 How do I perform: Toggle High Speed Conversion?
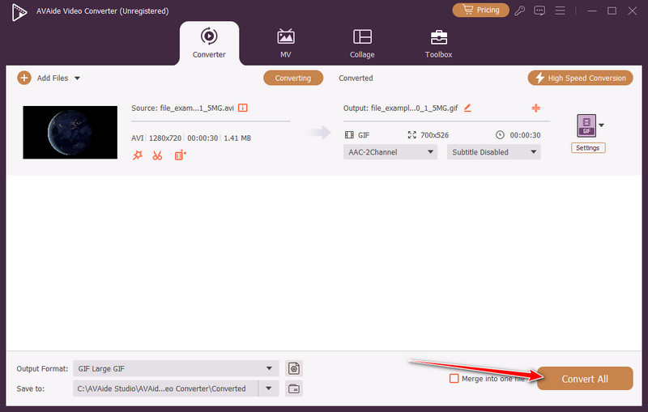pyautogui.click(x=579, y=78)
